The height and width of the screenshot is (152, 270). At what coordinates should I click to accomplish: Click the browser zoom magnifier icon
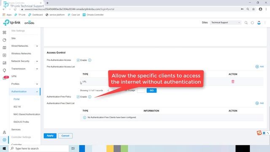point(248,9)
